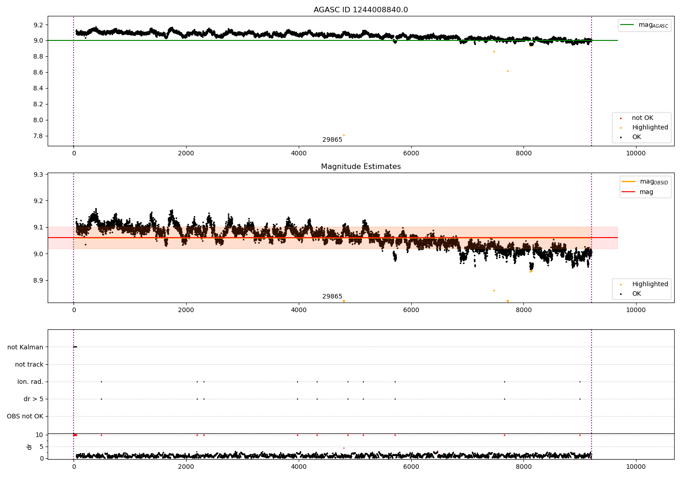Click the 10000 tick on bottom axis
Image resolution: width=681 pixels, height=477 pixels.
tap(636, 467)
